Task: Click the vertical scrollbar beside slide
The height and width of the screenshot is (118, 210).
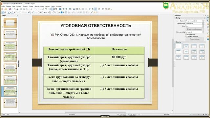Action: pos(173,63)
